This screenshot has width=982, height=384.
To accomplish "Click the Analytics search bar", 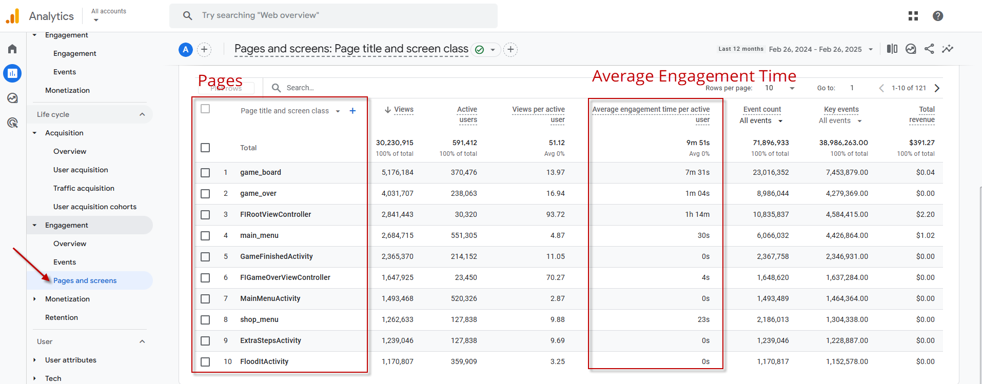I will [333, 16].
